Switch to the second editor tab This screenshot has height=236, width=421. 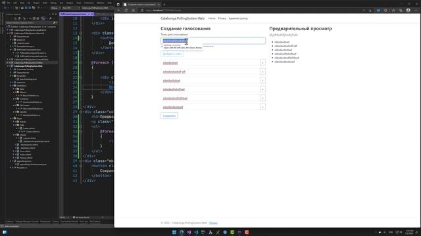[x=105, y=14]
